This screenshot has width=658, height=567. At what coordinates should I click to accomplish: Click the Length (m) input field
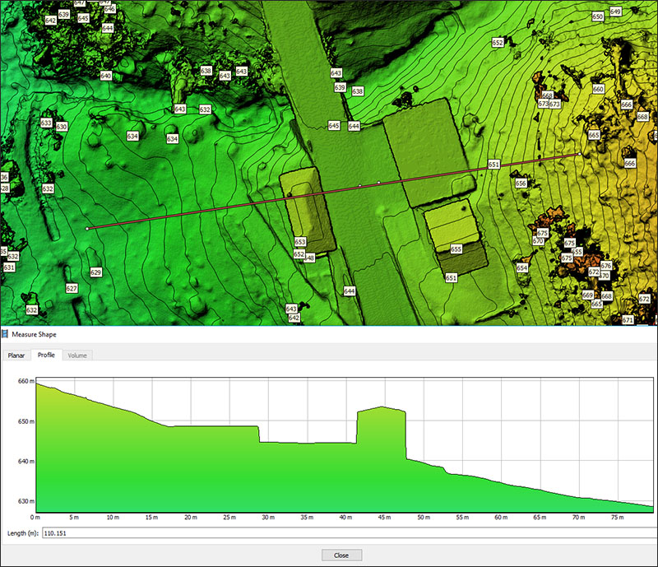pyautogui.click(x=350, y=533)
